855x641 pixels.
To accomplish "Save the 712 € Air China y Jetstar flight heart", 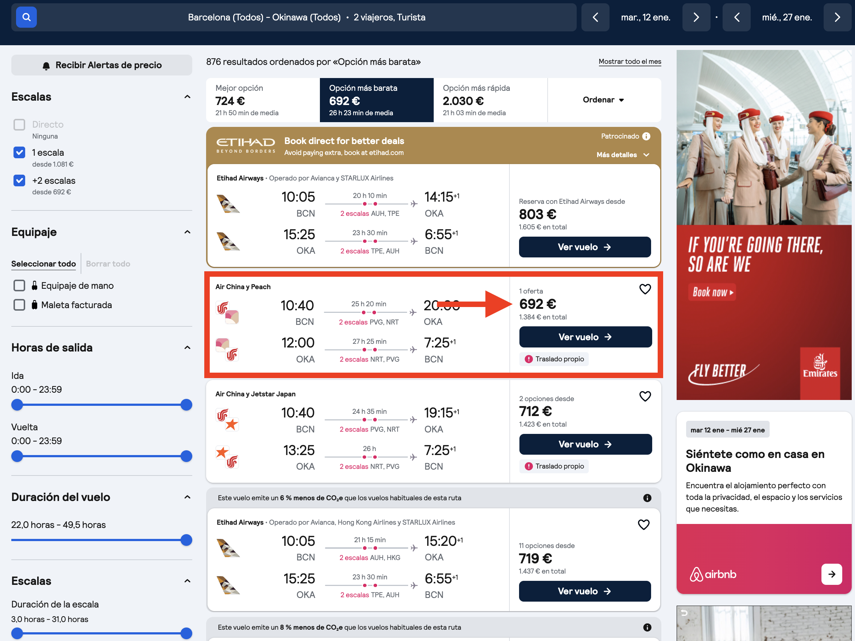I will point(645,396).
